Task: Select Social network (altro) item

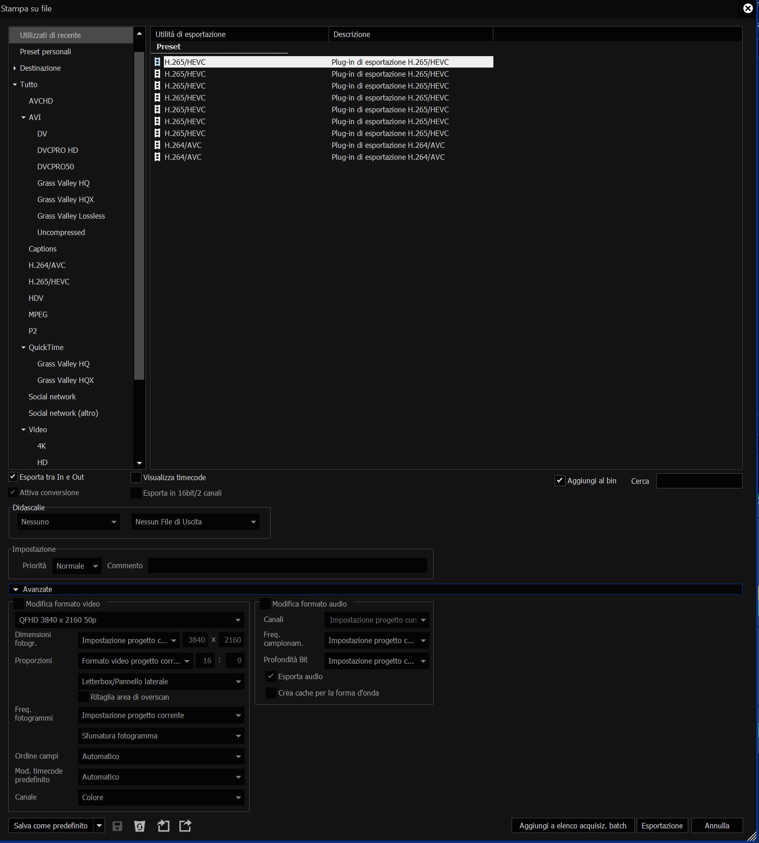Action: [x=63, y=413]
